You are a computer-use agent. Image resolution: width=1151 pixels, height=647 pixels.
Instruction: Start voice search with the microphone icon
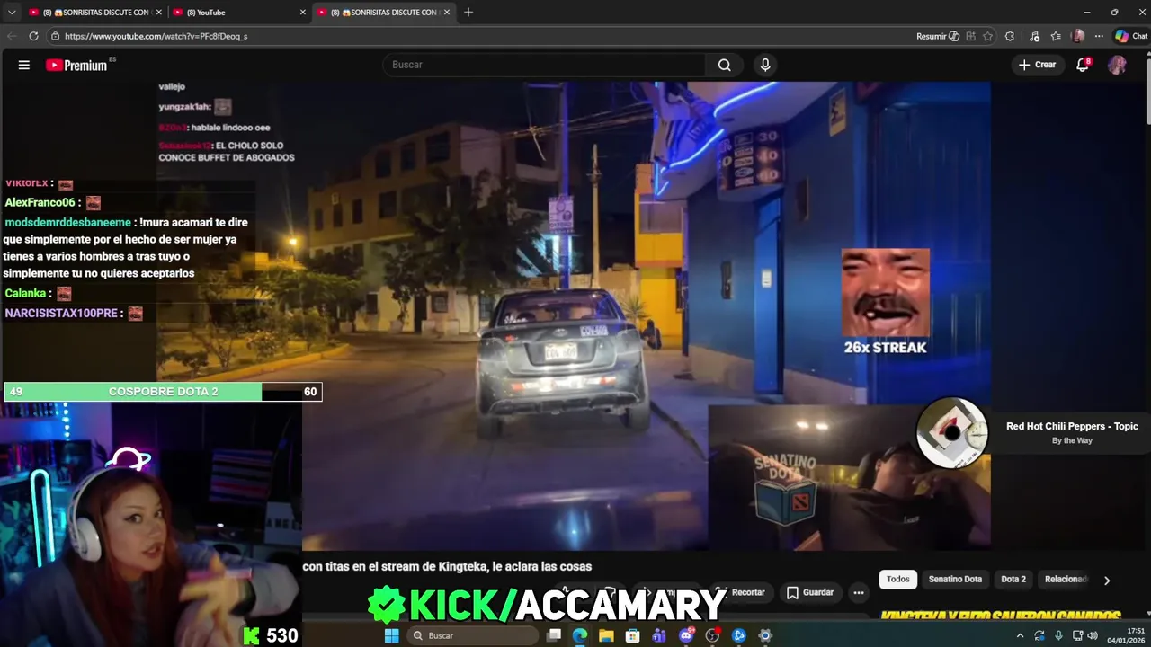(x=765, y=65)
